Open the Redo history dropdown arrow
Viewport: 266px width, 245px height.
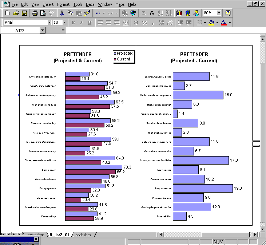[x=116, y=13]
